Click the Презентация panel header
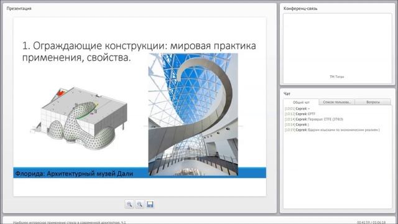 point(19,8)
